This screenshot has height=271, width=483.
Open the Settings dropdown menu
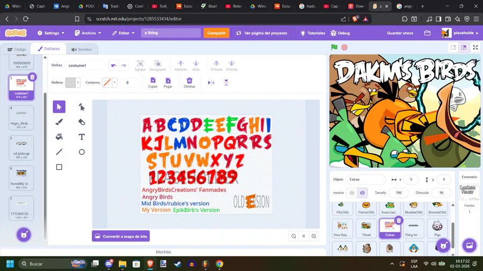[x=51, y=33]
